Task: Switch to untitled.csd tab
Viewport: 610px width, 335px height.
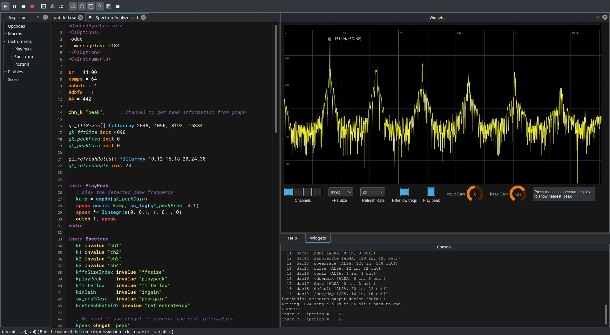Action: pyautogui.click(x=65, y=17)
